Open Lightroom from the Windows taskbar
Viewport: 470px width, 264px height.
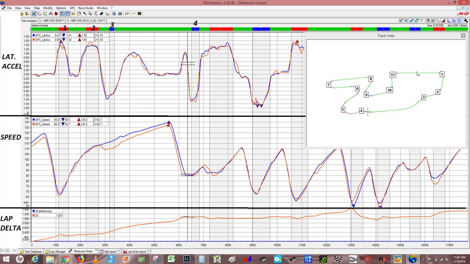click(187, 258)
